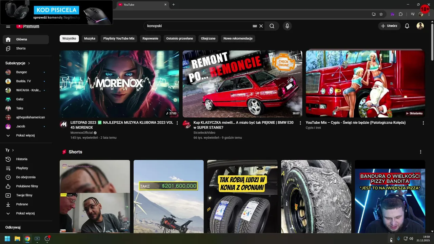
Task: Expand Pokaż więcej under Subskrypcje
Action: [26, 136]
